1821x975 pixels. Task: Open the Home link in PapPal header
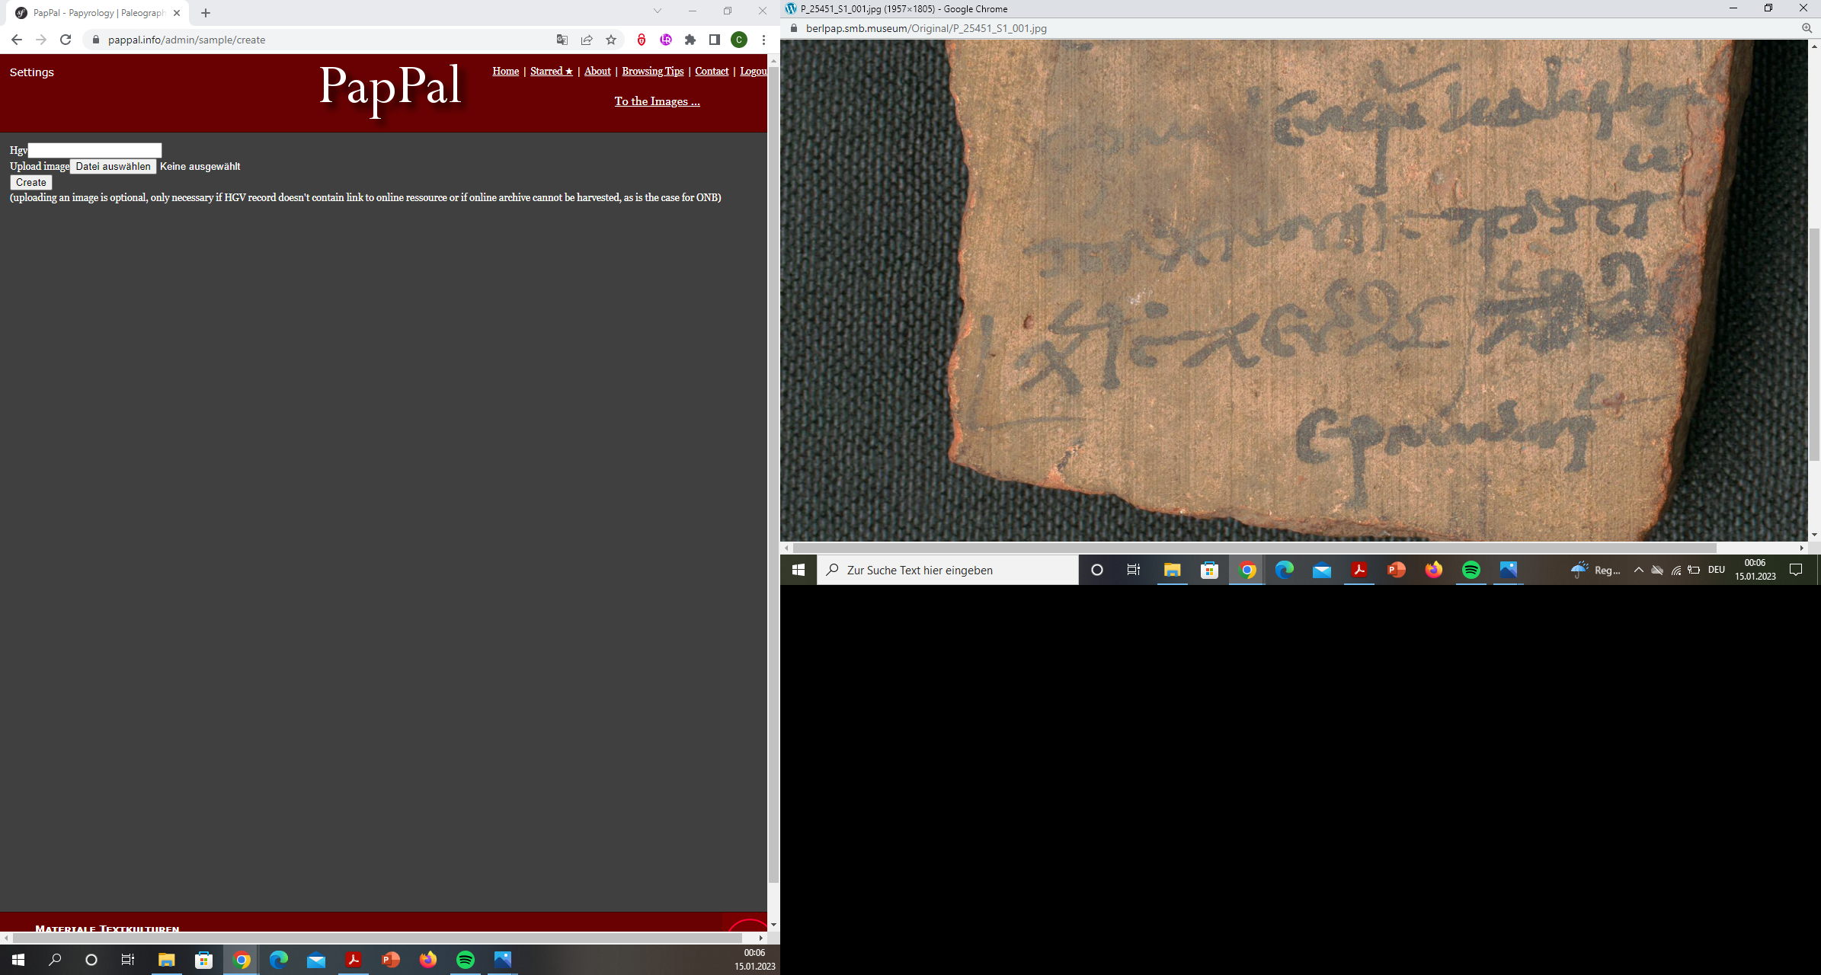(x=506, y=71)
